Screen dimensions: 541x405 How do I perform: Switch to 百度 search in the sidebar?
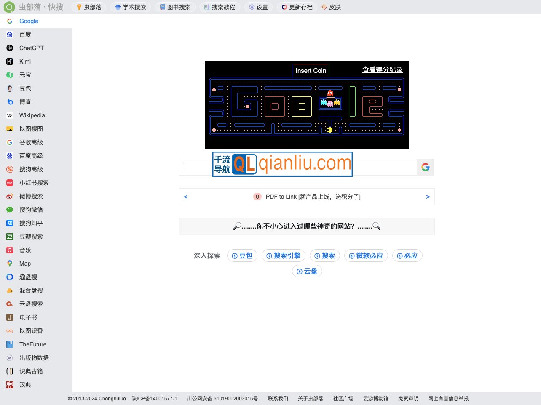pos(25,35)
